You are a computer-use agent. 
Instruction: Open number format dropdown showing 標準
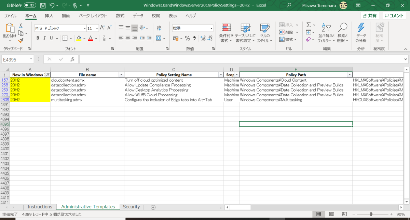tap(211, 28)
